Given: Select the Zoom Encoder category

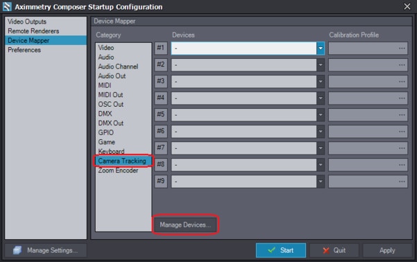Looking at the screenshot, I should tap(118, 171).
